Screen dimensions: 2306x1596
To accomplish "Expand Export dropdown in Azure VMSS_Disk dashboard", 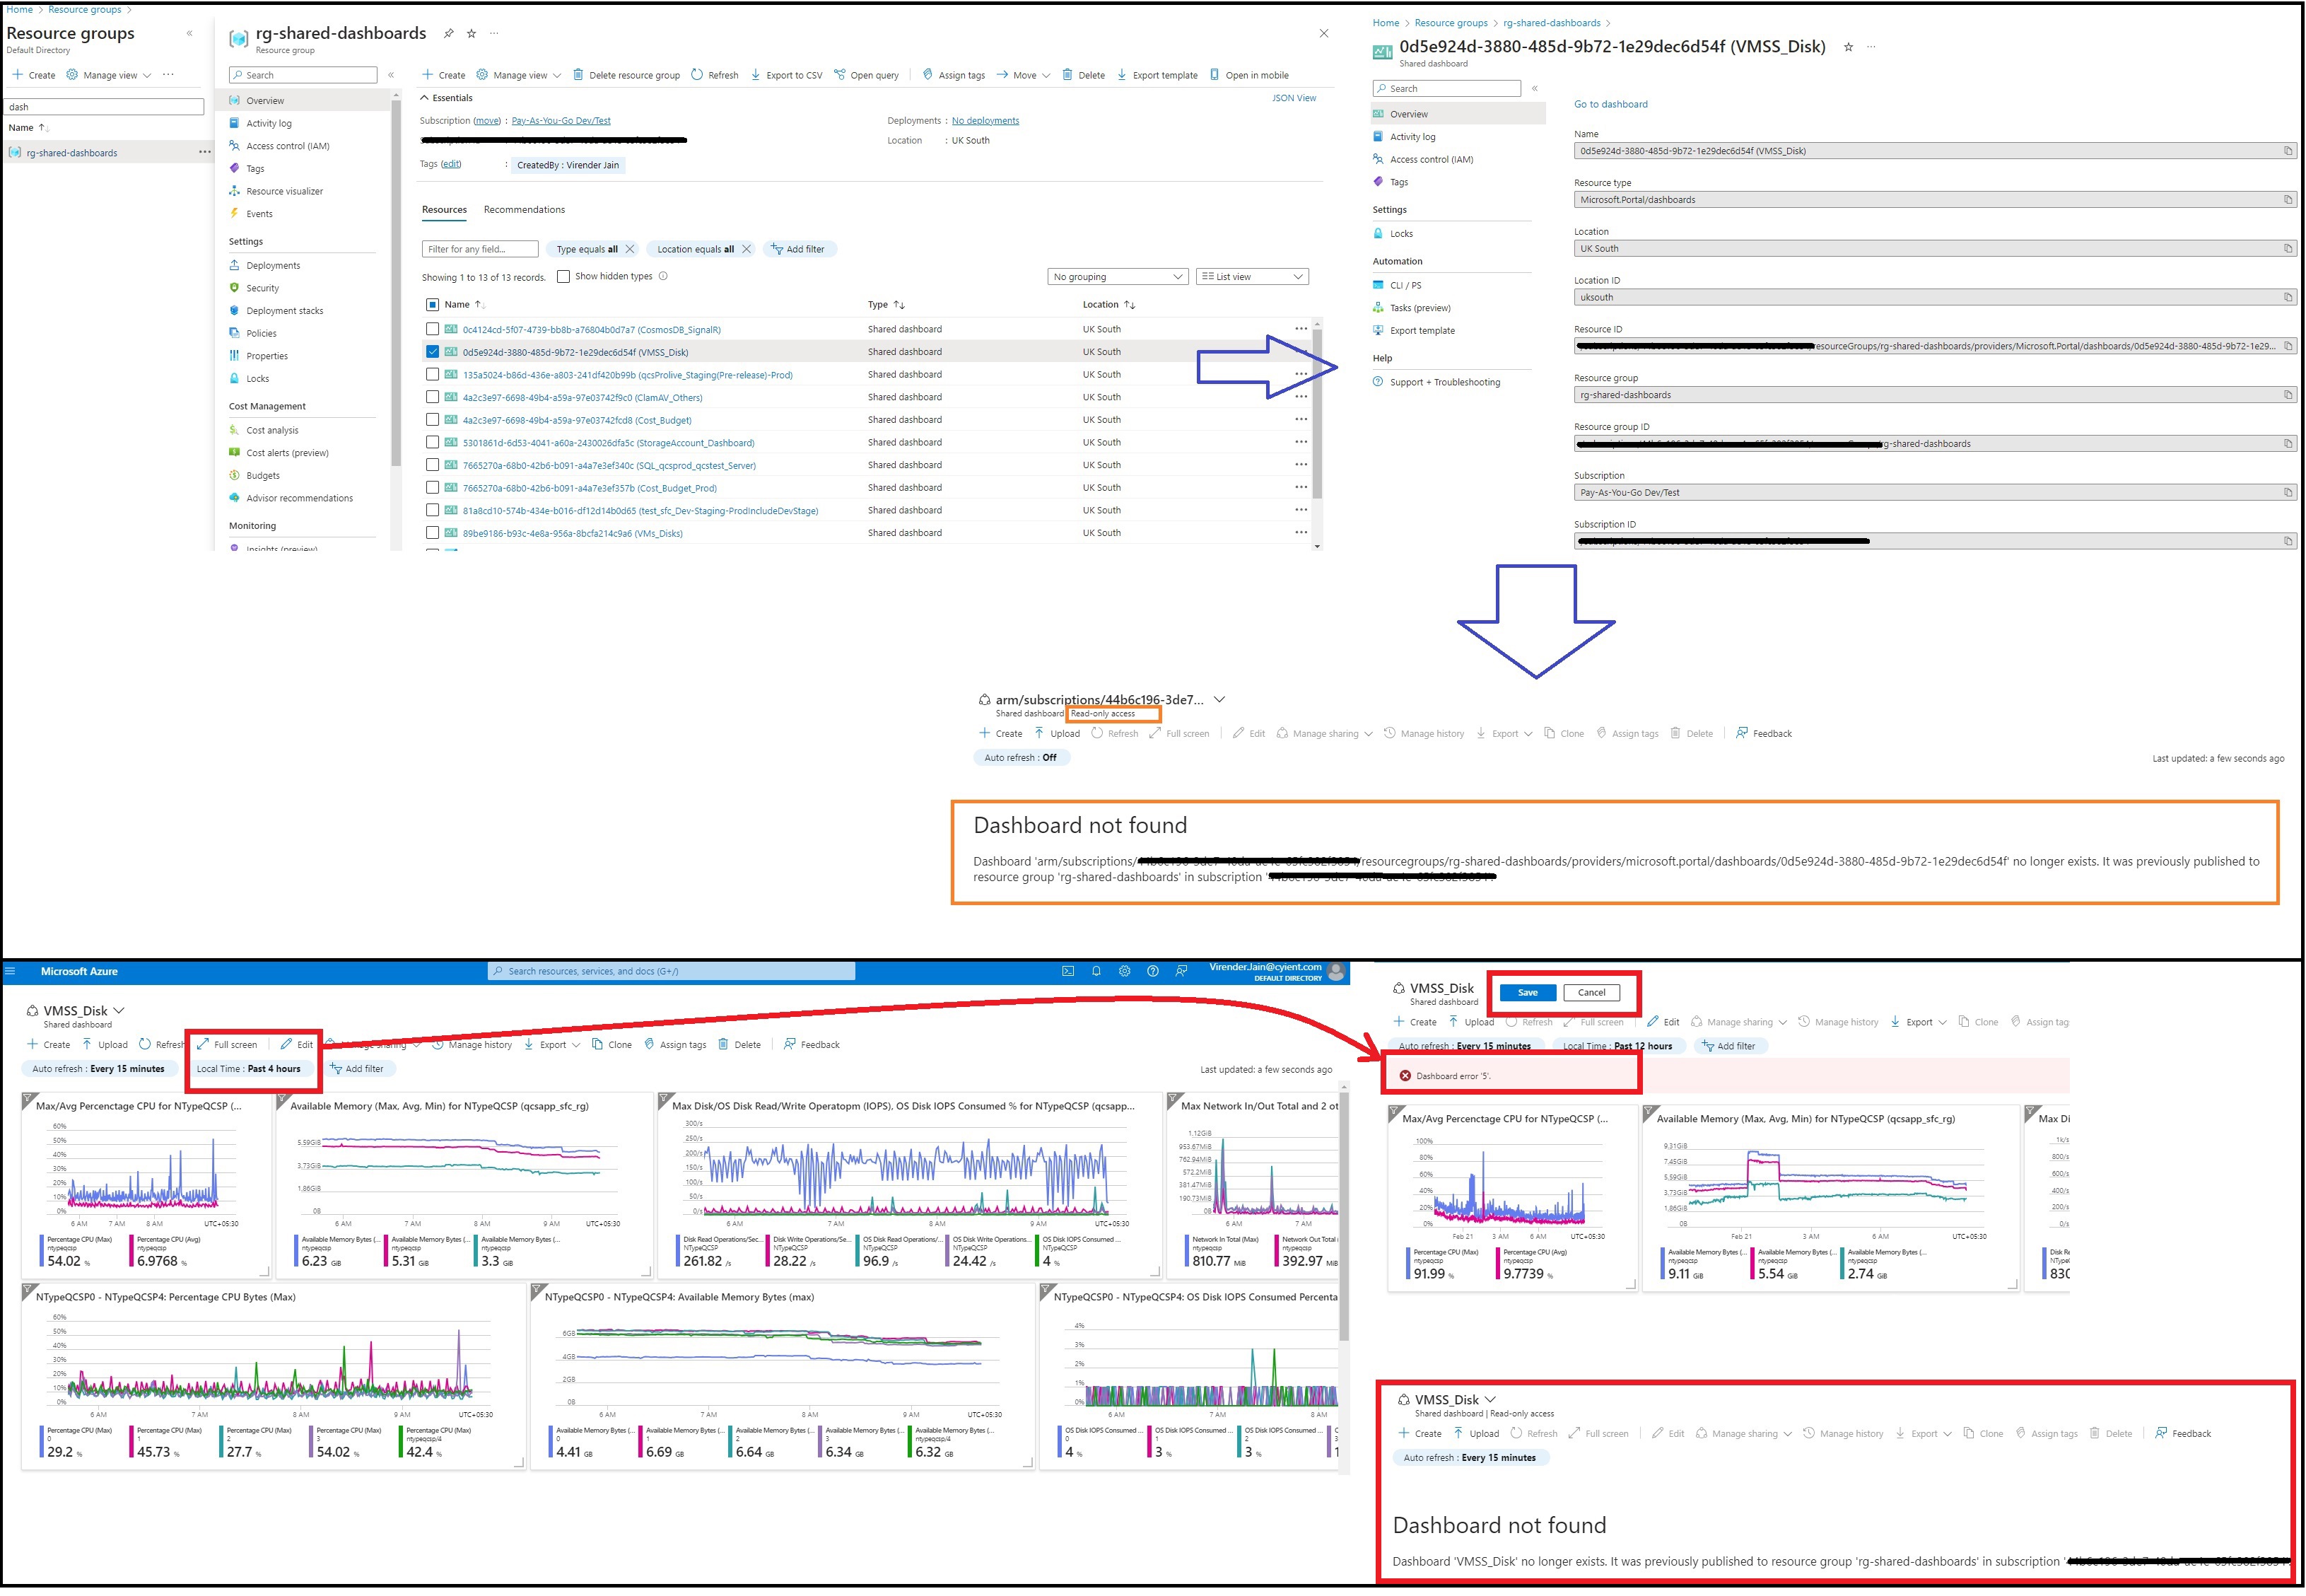I will click(552, 1045).
